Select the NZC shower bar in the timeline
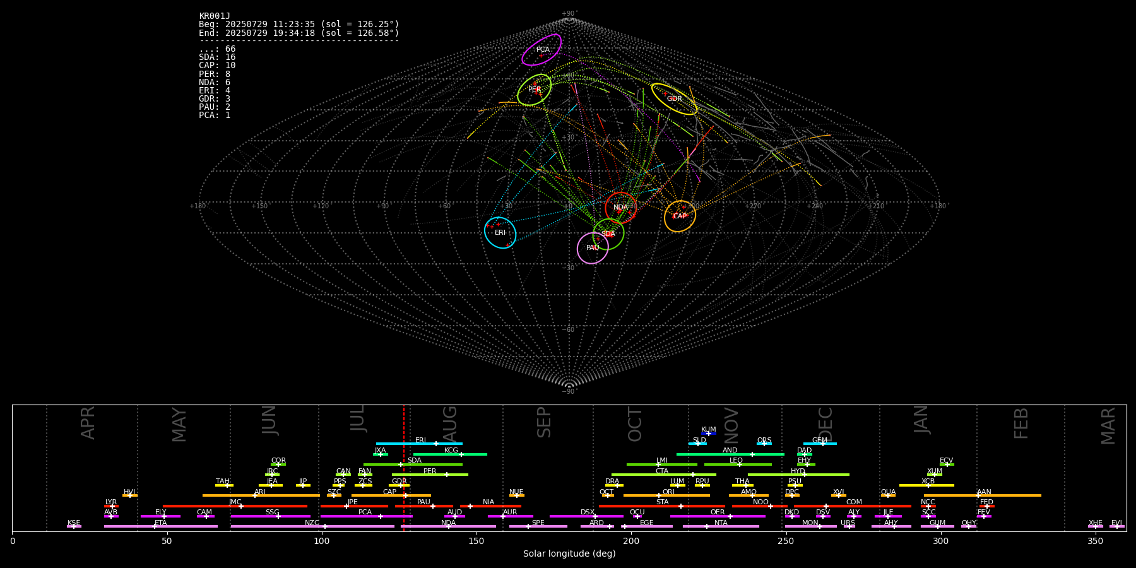1136x568 pixels. [312, 526]
